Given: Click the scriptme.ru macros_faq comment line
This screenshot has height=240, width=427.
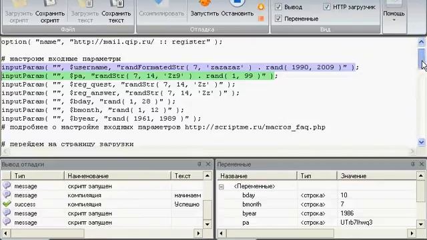Looking at the screenshot, I should click(163, 127).
